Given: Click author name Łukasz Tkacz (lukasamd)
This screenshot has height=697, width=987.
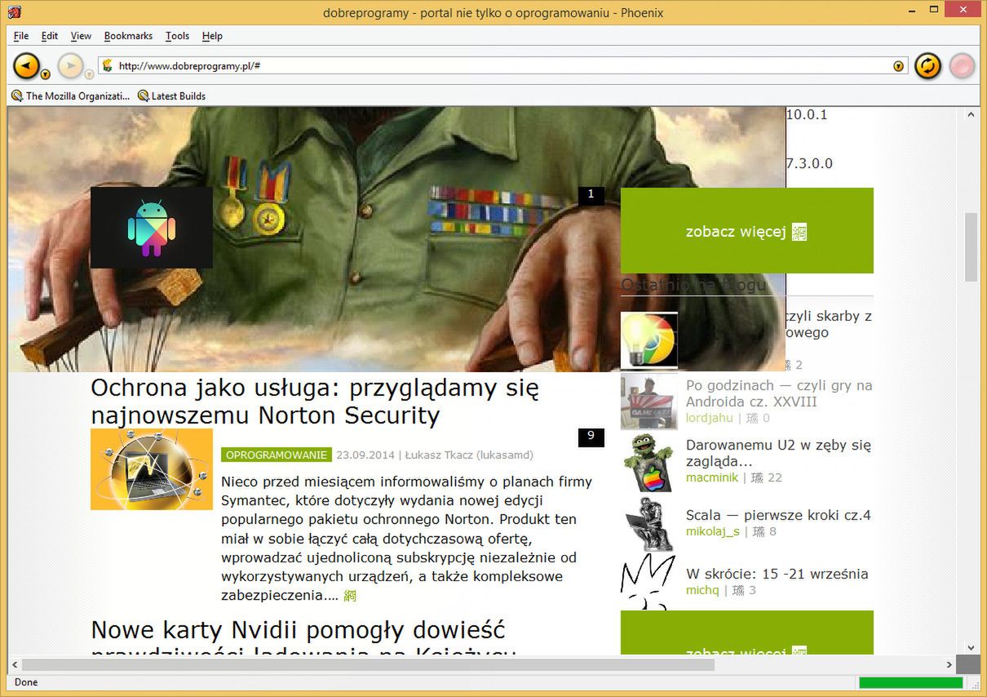Looking at the screenshot, I should 469,455.
